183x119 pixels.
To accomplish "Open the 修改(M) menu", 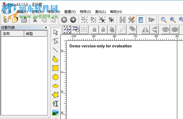I will [x=54, y=12].
